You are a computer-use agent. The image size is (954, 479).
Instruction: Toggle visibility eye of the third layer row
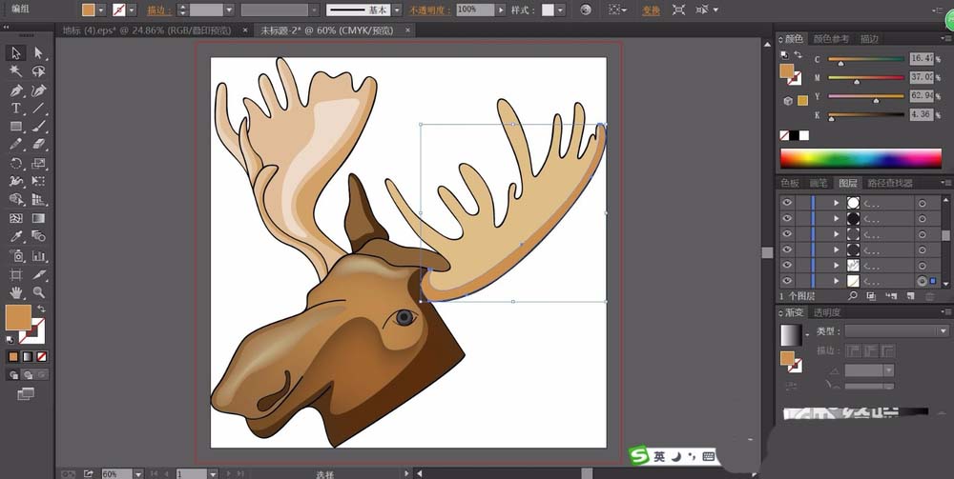[x=787, y=234]
